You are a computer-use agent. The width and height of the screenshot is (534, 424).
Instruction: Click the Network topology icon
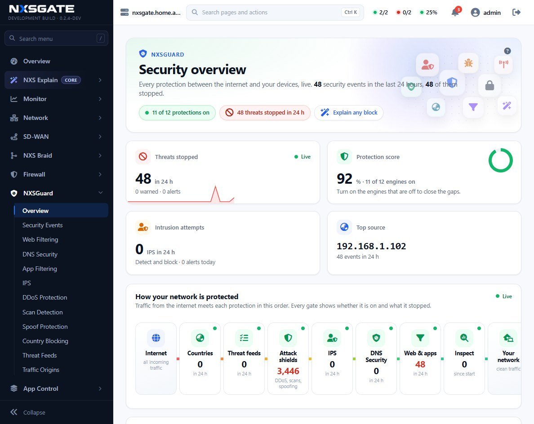[x=14, y=118]
